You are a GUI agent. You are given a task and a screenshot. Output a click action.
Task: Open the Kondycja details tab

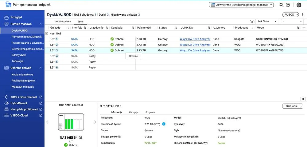[134, 112]
